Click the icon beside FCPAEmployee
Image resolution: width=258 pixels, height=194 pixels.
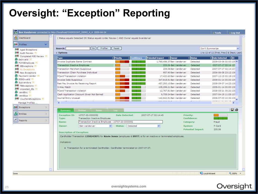pyautogui.click(x=16, y=63)
